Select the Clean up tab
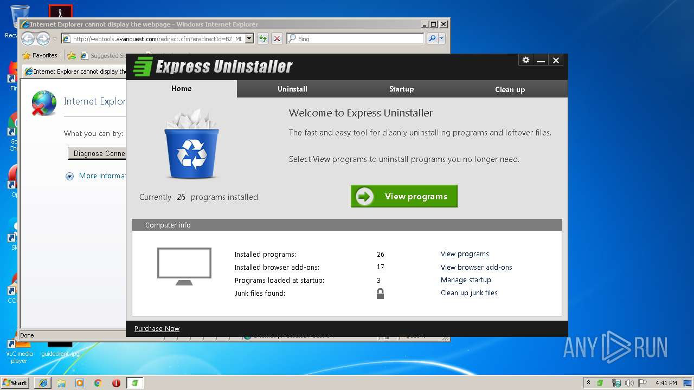Image resolution: width=694 pixels, height=390 pixels. (x=510, y=89)
